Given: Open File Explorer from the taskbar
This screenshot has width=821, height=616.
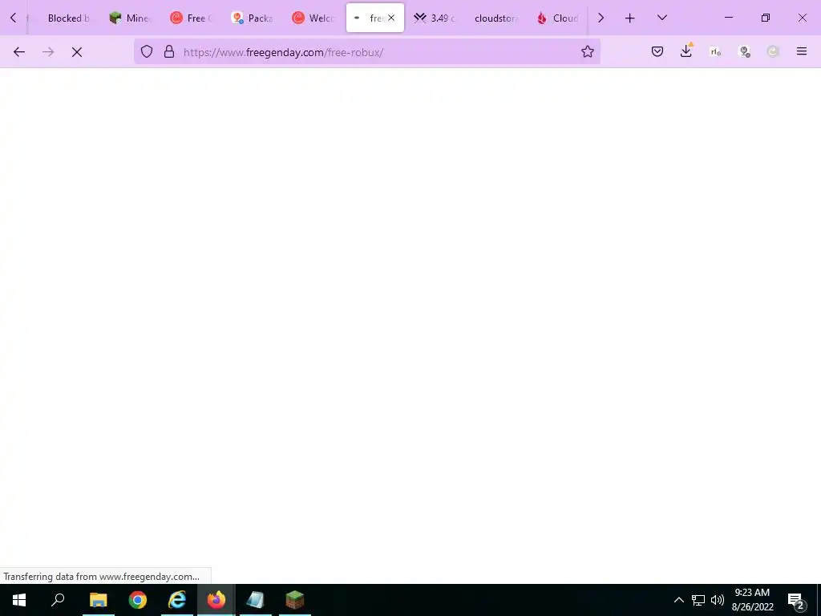Looking at the screenshot, I should 99,600.
